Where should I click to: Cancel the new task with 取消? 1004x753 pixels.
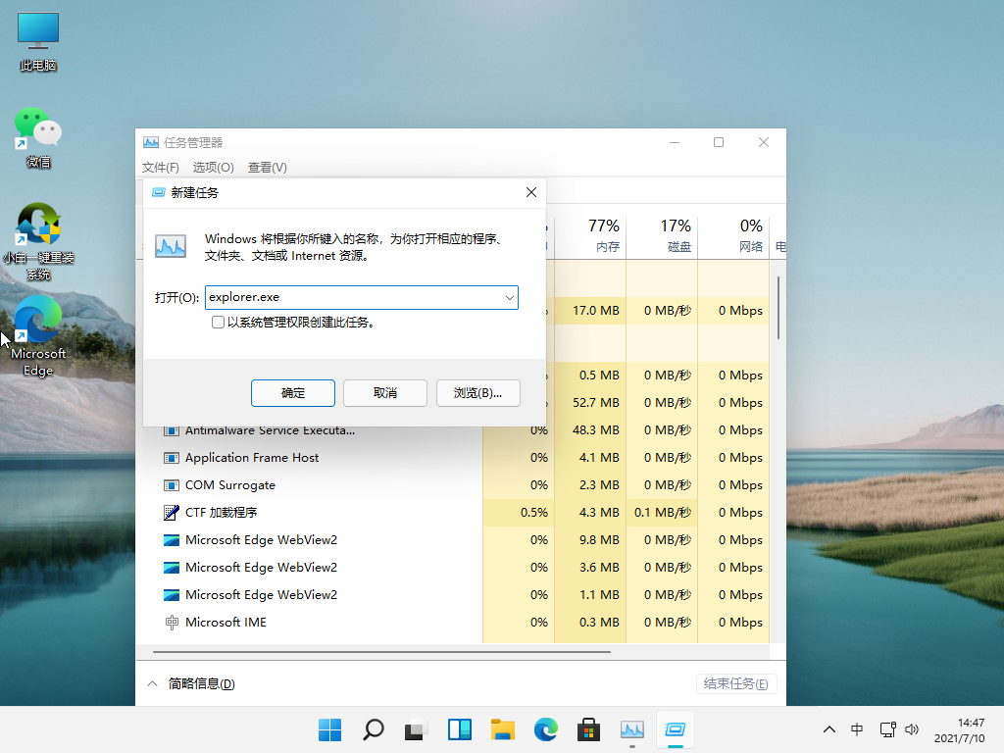pyautogui.click(x=384, y=393)
